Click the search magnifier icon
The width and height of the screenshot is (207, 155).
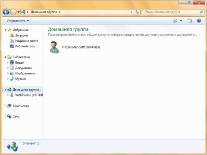point(201,12)
